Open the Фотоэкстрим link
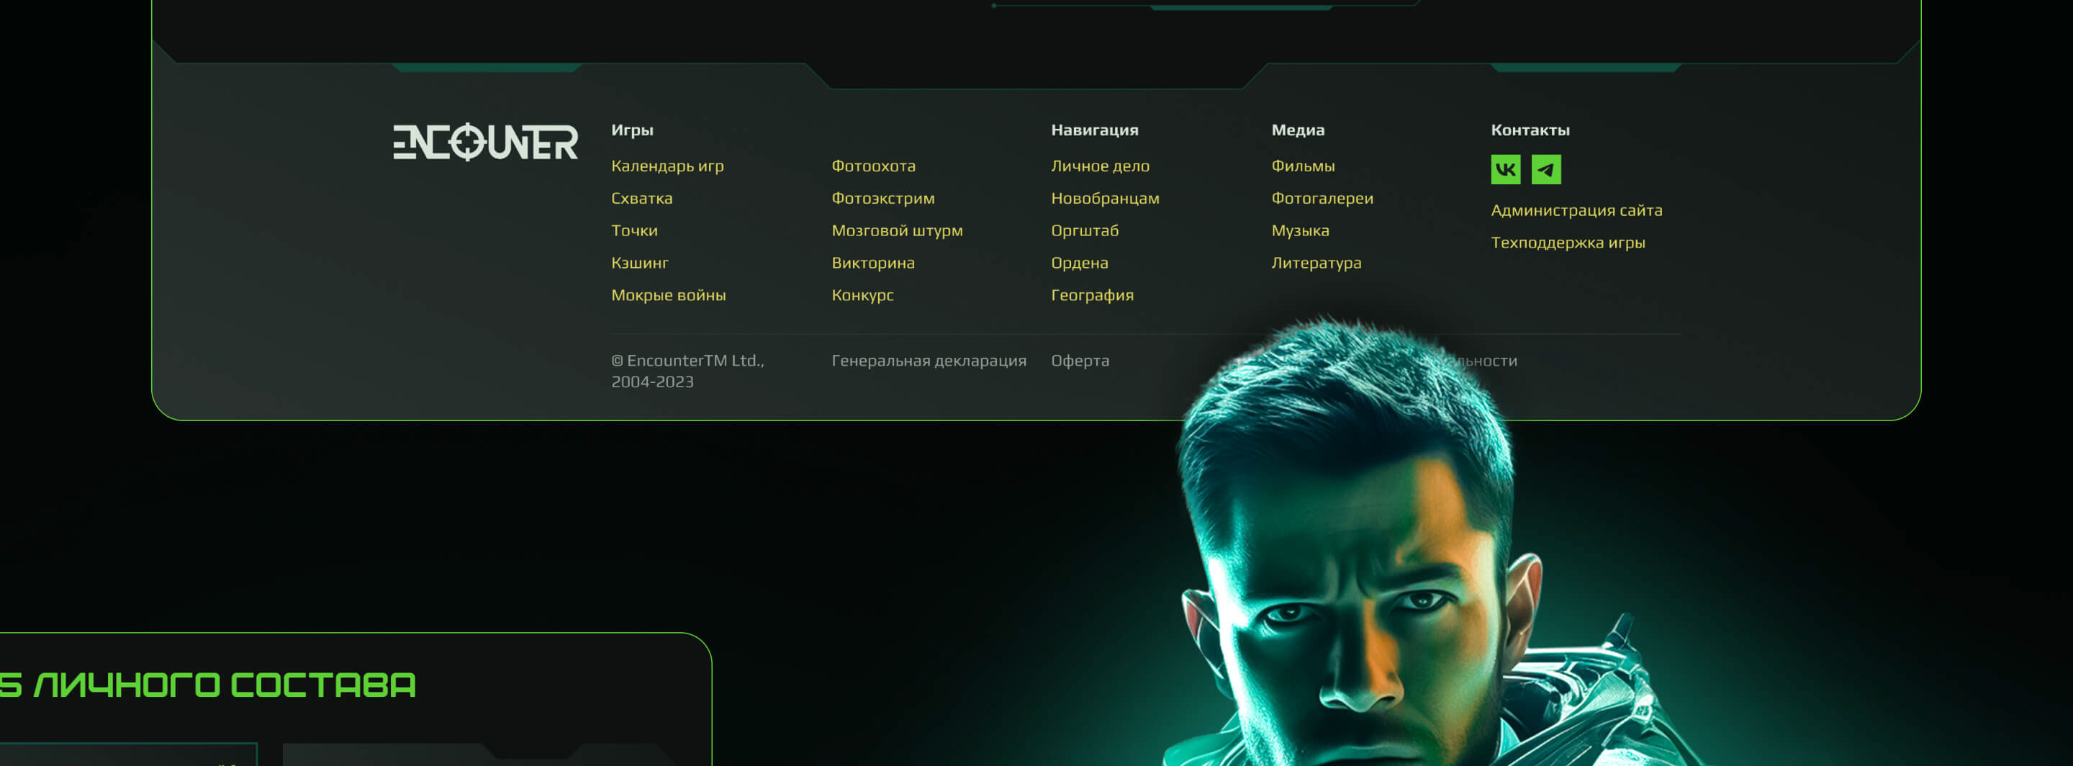The height and width of the screenshot is (766, 2073). click(882, 198)
